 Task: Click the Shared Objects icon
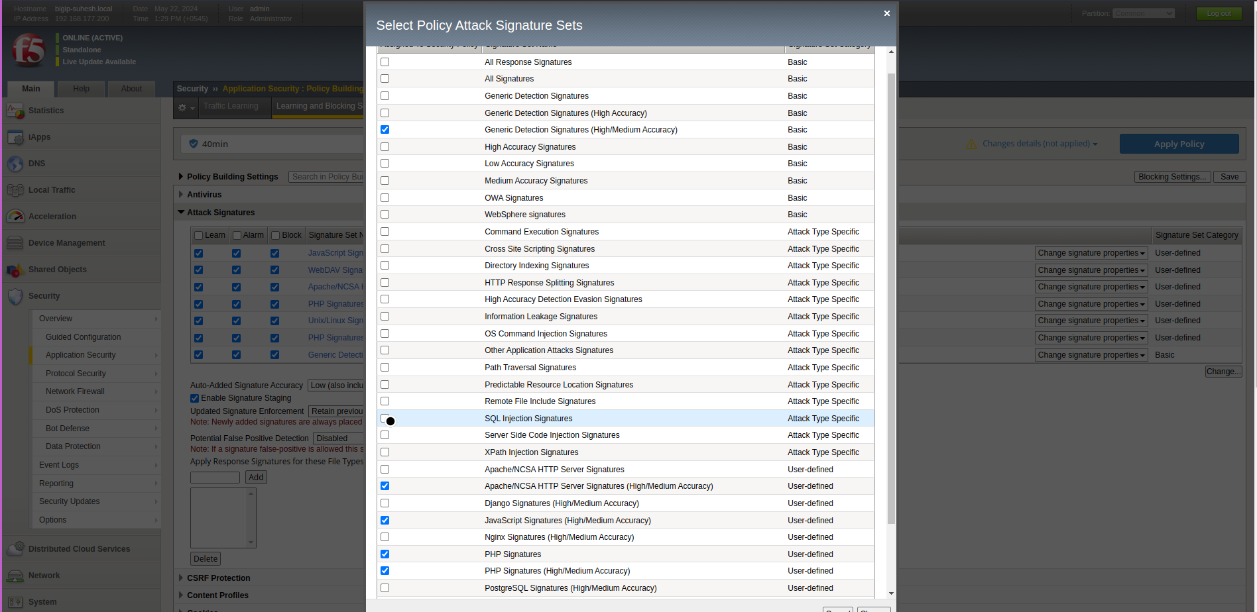[x=15, y=270]
